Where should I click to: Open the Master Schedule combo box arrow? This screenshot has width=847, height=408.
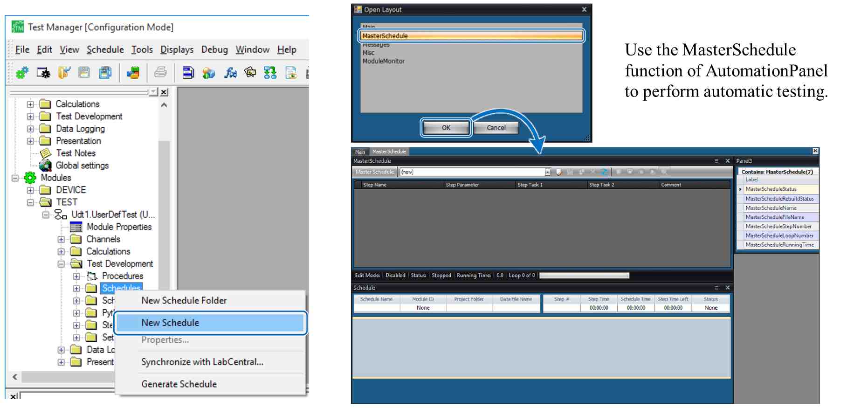[548, 172]
